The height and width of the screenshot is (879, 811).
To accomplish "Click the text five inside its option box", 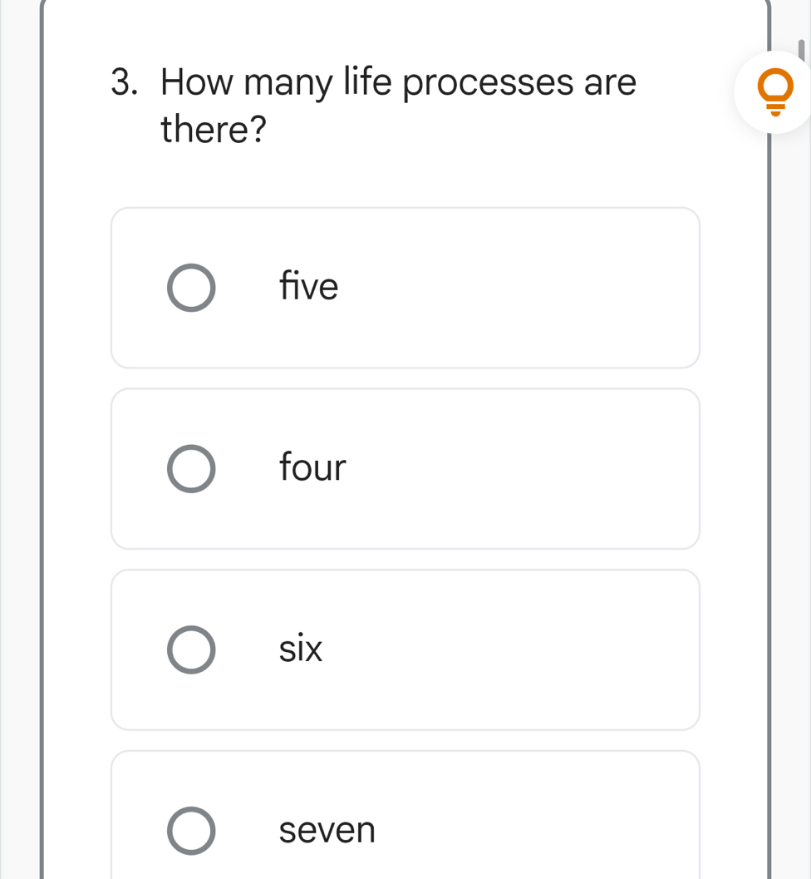I will pos(308,287).
